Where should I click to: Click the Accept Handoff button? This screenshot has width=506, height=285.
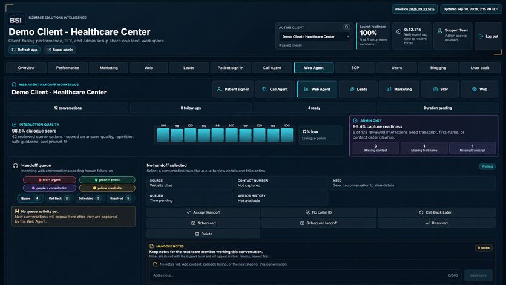click(203, 212)
